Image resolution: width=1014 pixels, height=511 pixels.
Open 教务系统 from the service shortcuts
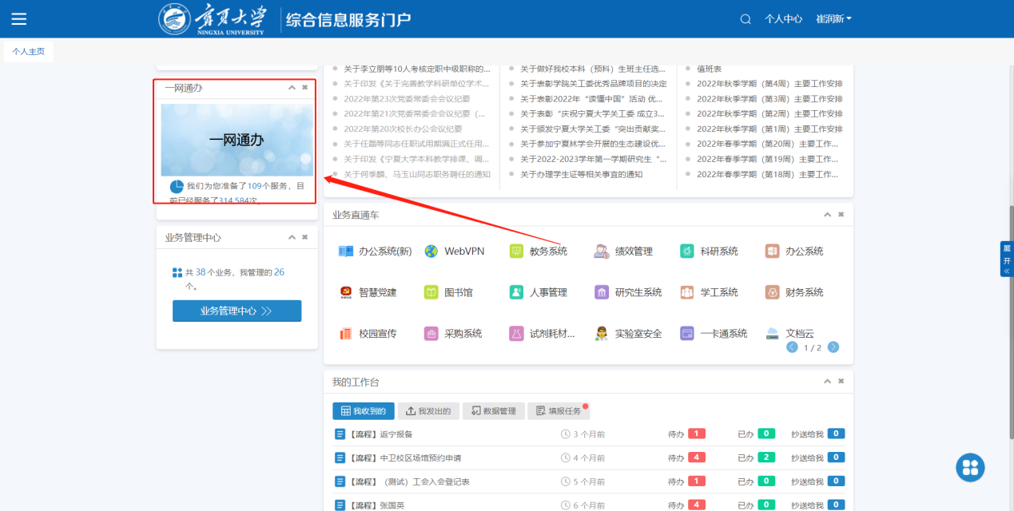(x=516, y=252)
